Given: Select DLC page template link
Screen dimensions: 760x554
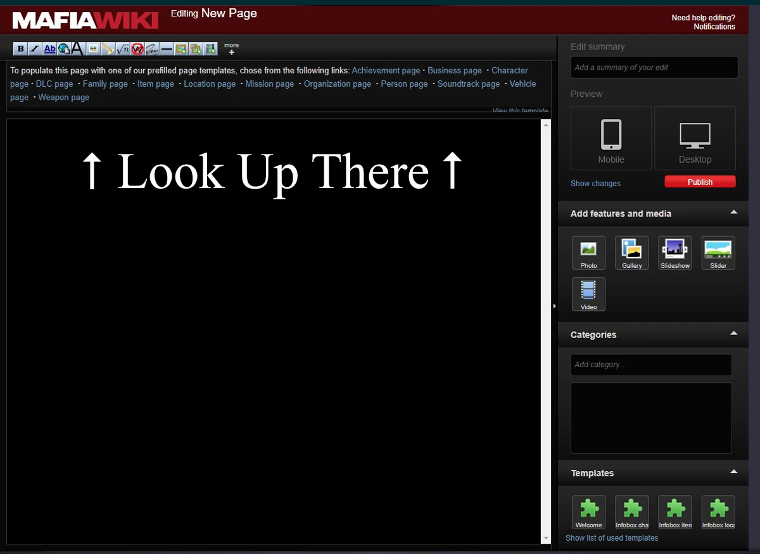Looking at the screenshot, I should pos(54,84).
